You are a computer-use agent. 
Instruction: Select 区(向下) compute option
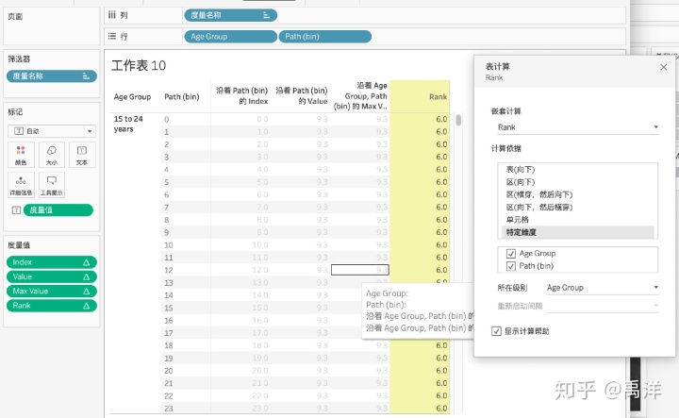(521, 182)
